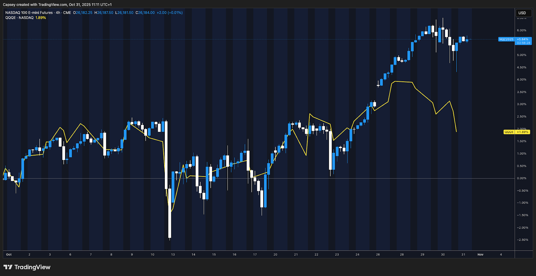Click the −1.00% price axis label
The width and height of the screenshot is (536, 276).
coord(522,203)
